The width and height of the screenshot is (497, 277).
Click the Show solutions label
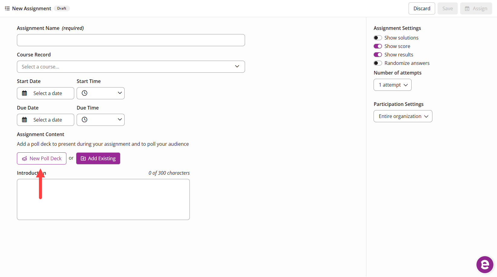point(401,38)
